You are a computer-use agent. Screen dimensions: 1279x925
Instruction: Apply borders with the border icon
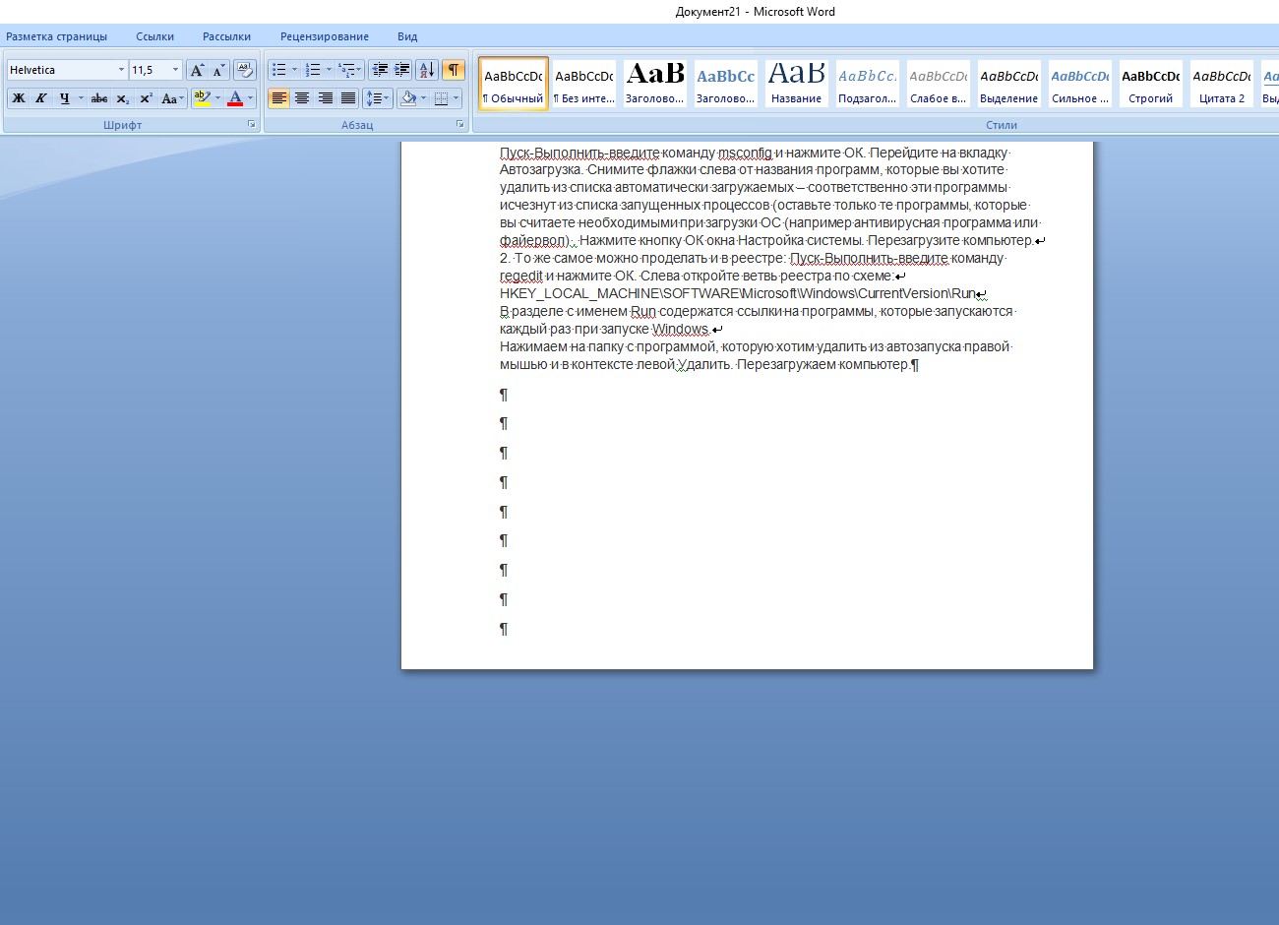442,98
